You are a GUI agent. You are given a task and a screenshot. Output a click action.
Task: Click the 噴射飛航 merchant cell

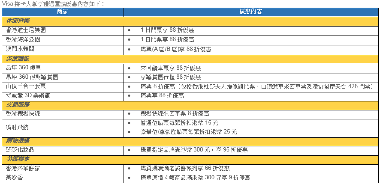click(x=63, y=128)
